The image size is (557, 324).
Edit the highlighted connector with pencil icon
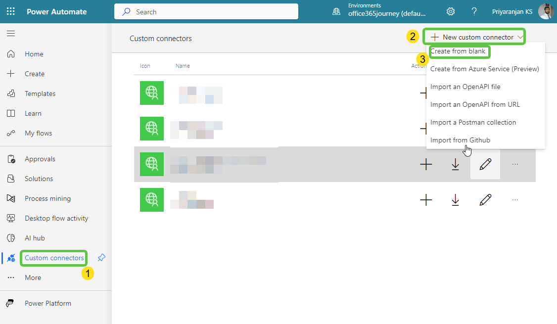[x=485, y=164]
